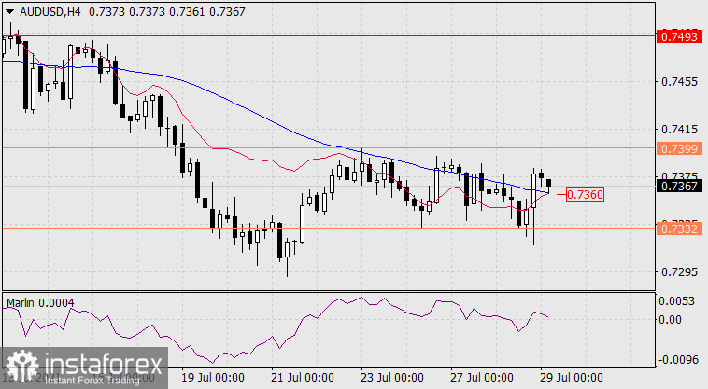
Task: Click the 0.7415 price axis label
Action: coord(677,129)
